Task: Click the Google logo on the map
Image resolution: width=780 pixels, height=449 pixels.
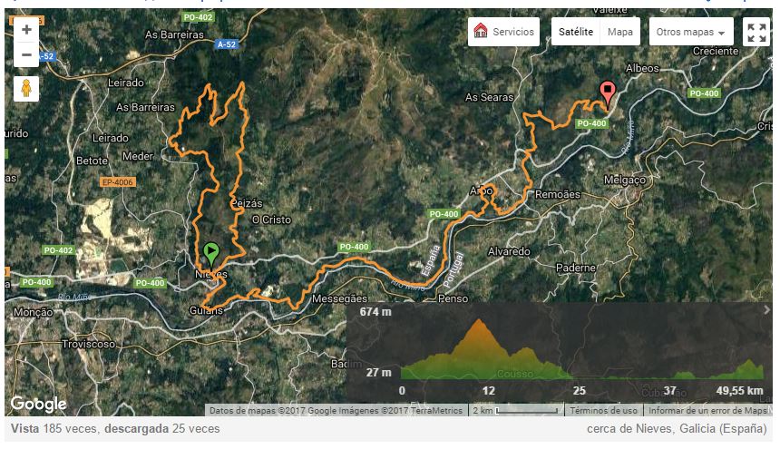Action: 38,404
